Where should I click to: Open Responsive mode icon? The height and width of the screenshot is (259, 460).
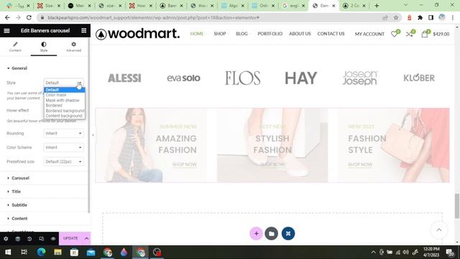tap(42, 239)
